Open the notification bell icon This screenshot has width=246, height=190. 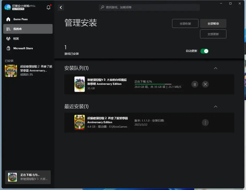pyautogui.click(x=48, y=8)
